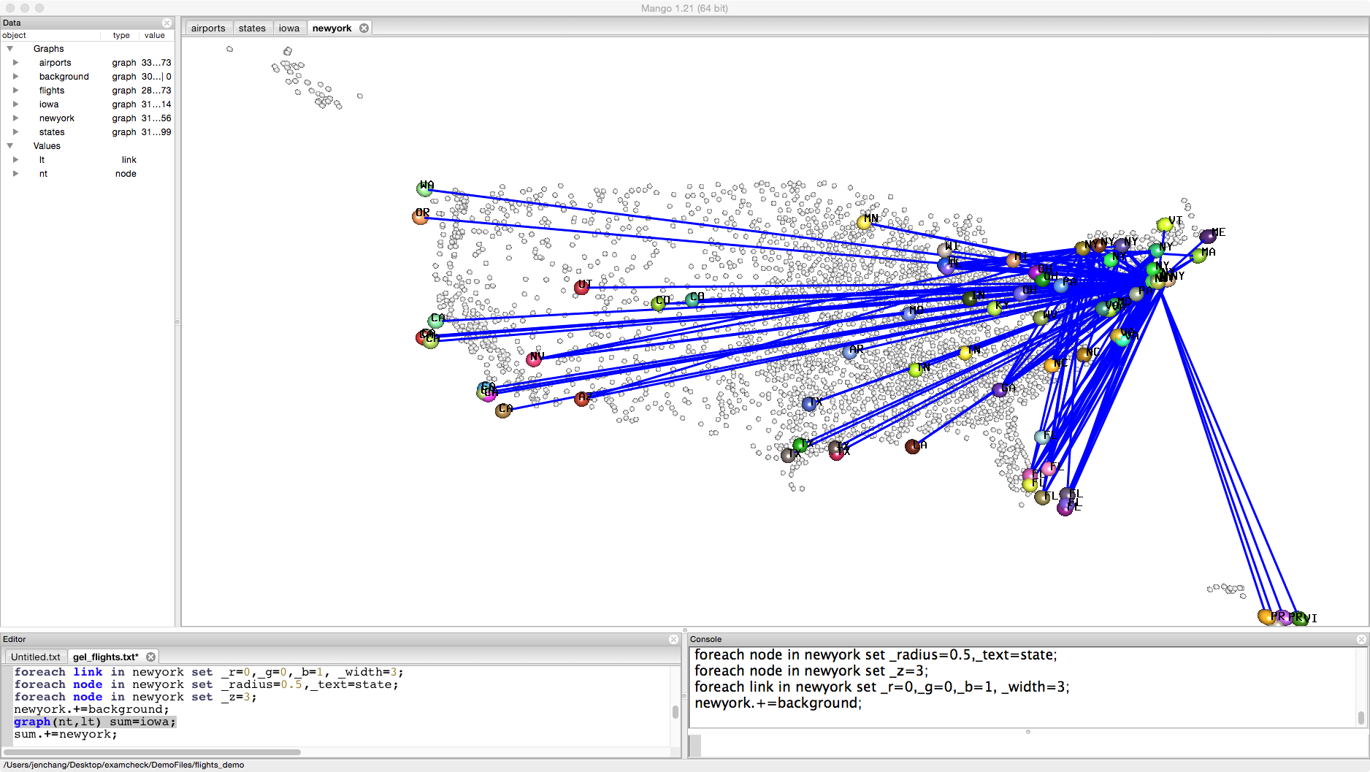Image resolution: width=1370 pixels, height=772 pixels.
Task: Open the Untitled.txt editor tab
Action: (36, 657)
